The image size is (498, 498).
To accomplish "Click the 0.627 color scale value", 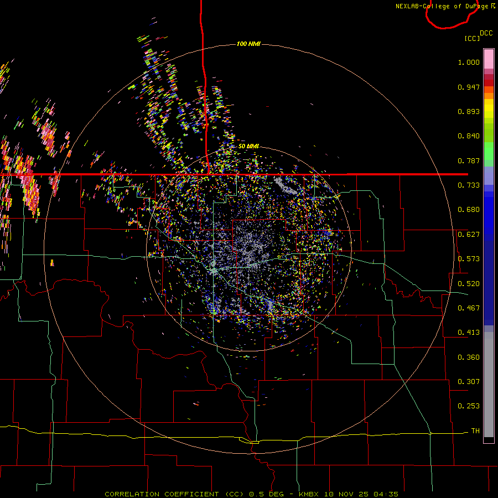I will point(469,235).
